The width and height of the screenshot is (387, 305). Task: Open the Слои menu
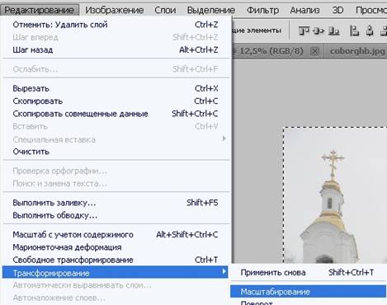165,10
